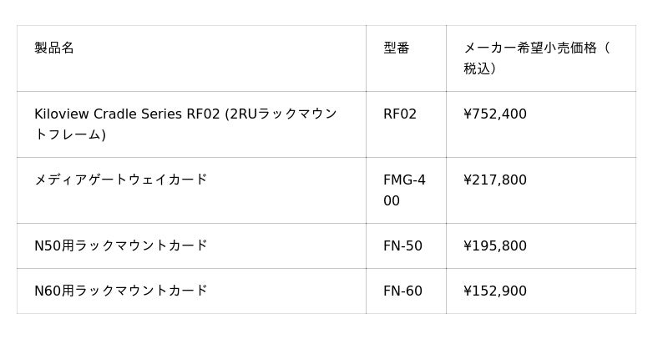Viewport: 668px width, 339px height.
Task: Select the FMG-400 model number cell
Action: pyautogui.click(x=404, y=180)
